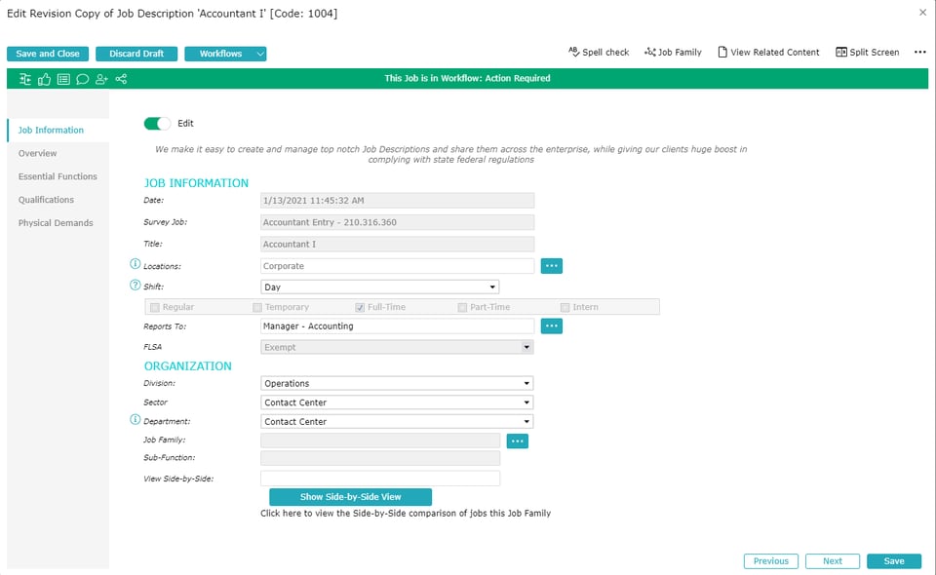Open the more options ellipsis menu

tap(919, 53)
